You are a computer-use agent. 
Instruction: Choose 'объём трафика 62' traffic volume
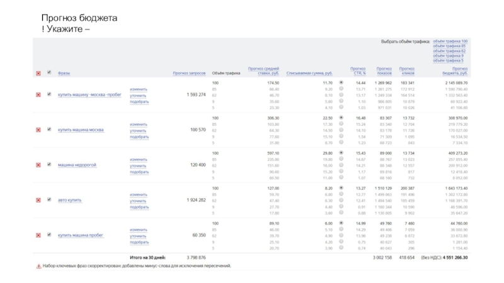pos(449,51)
